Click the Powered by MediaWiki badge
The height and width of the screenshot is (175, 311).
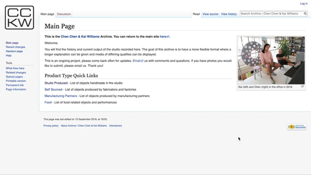click(297, 126)
